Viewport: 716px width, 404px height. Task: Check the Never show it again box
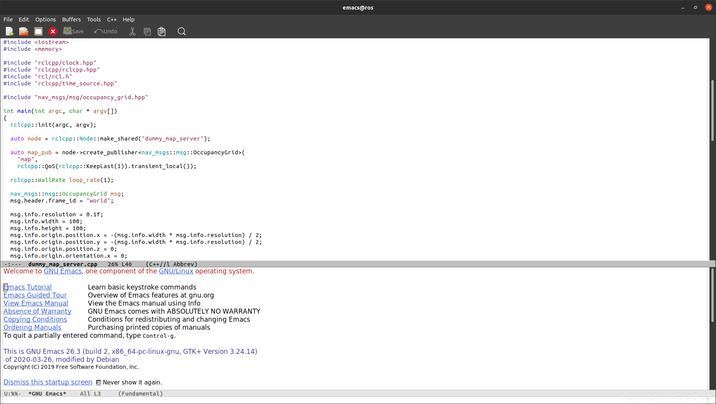tap(99, 383)
